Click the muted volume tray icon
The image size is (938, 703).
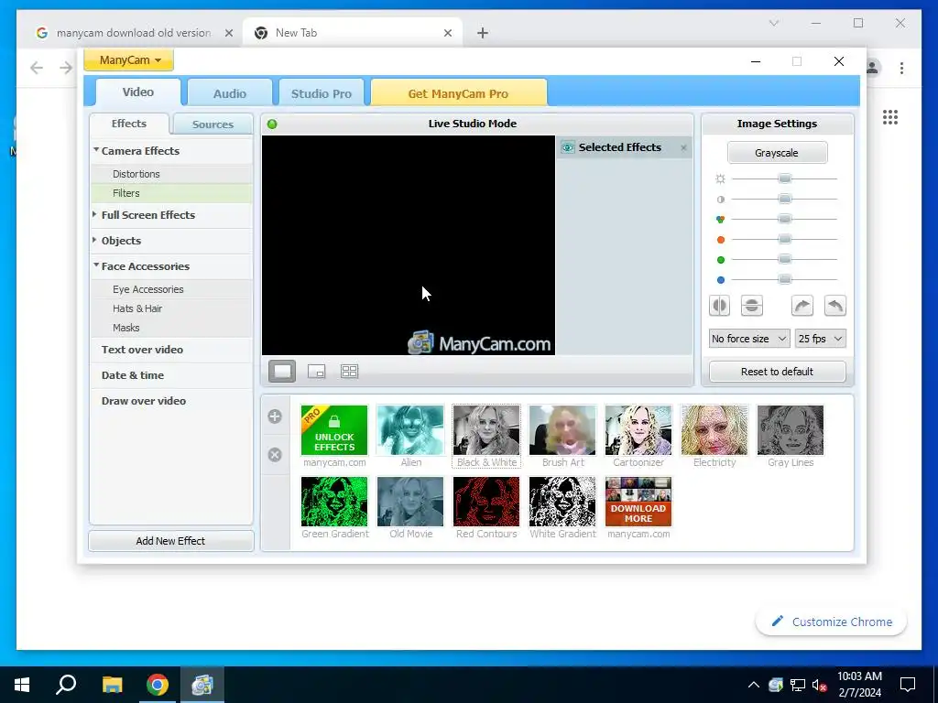[820, 685]
